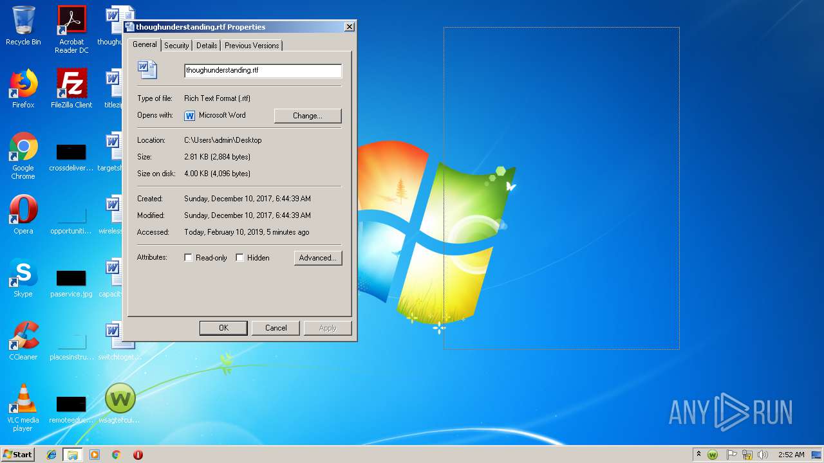Click the Opera taskbar icon
Image resolution: width=824 pixels, height=463 pixels.
(x=138, y=455)
